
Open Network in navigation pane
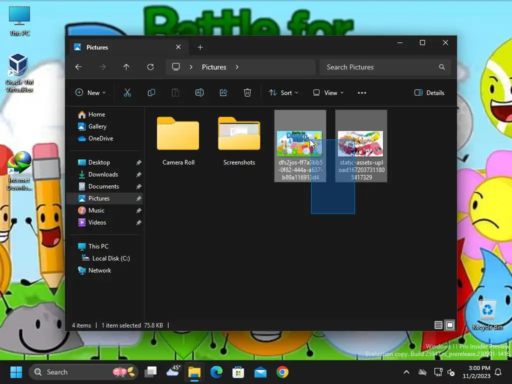(x=99, y=270)
